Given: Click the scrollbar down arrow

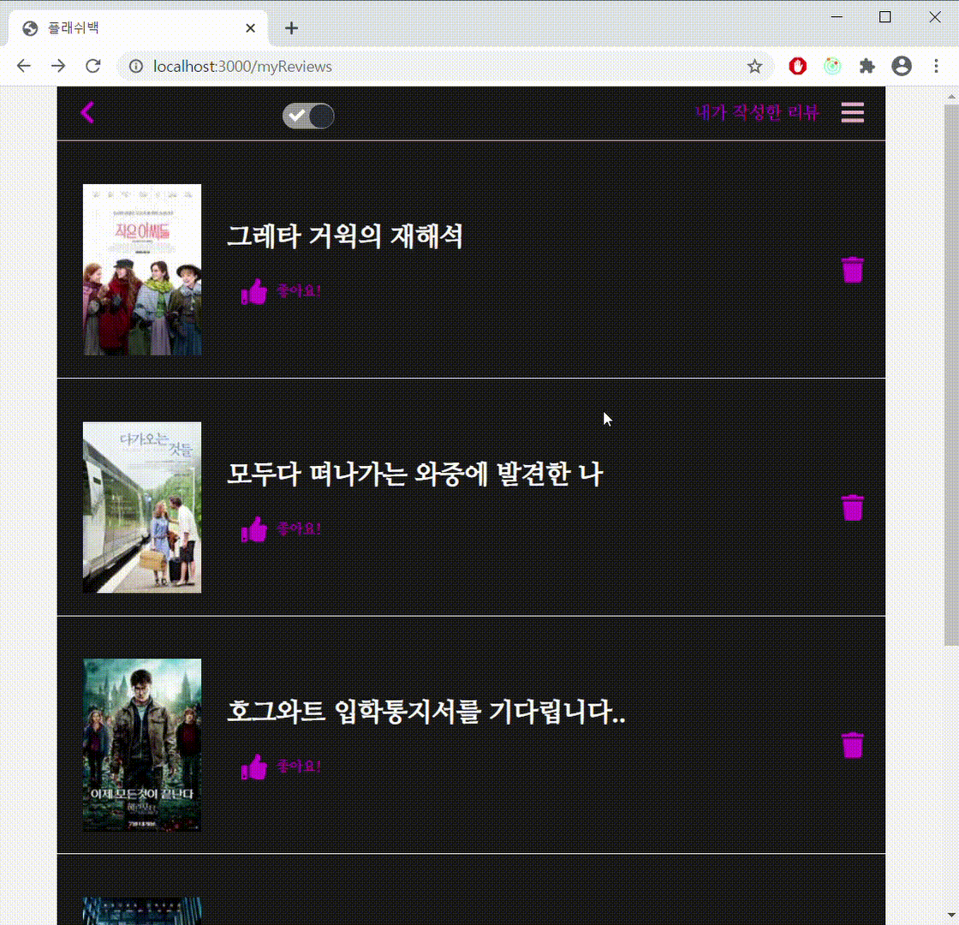Looking at the screenshot, I should click(951, 916).
